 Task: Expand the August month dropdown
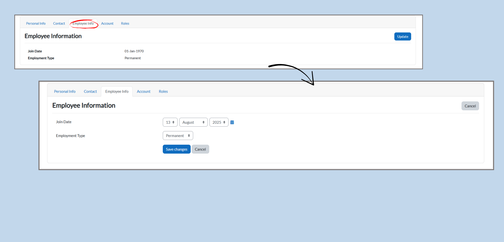click(x=193, y=122)
